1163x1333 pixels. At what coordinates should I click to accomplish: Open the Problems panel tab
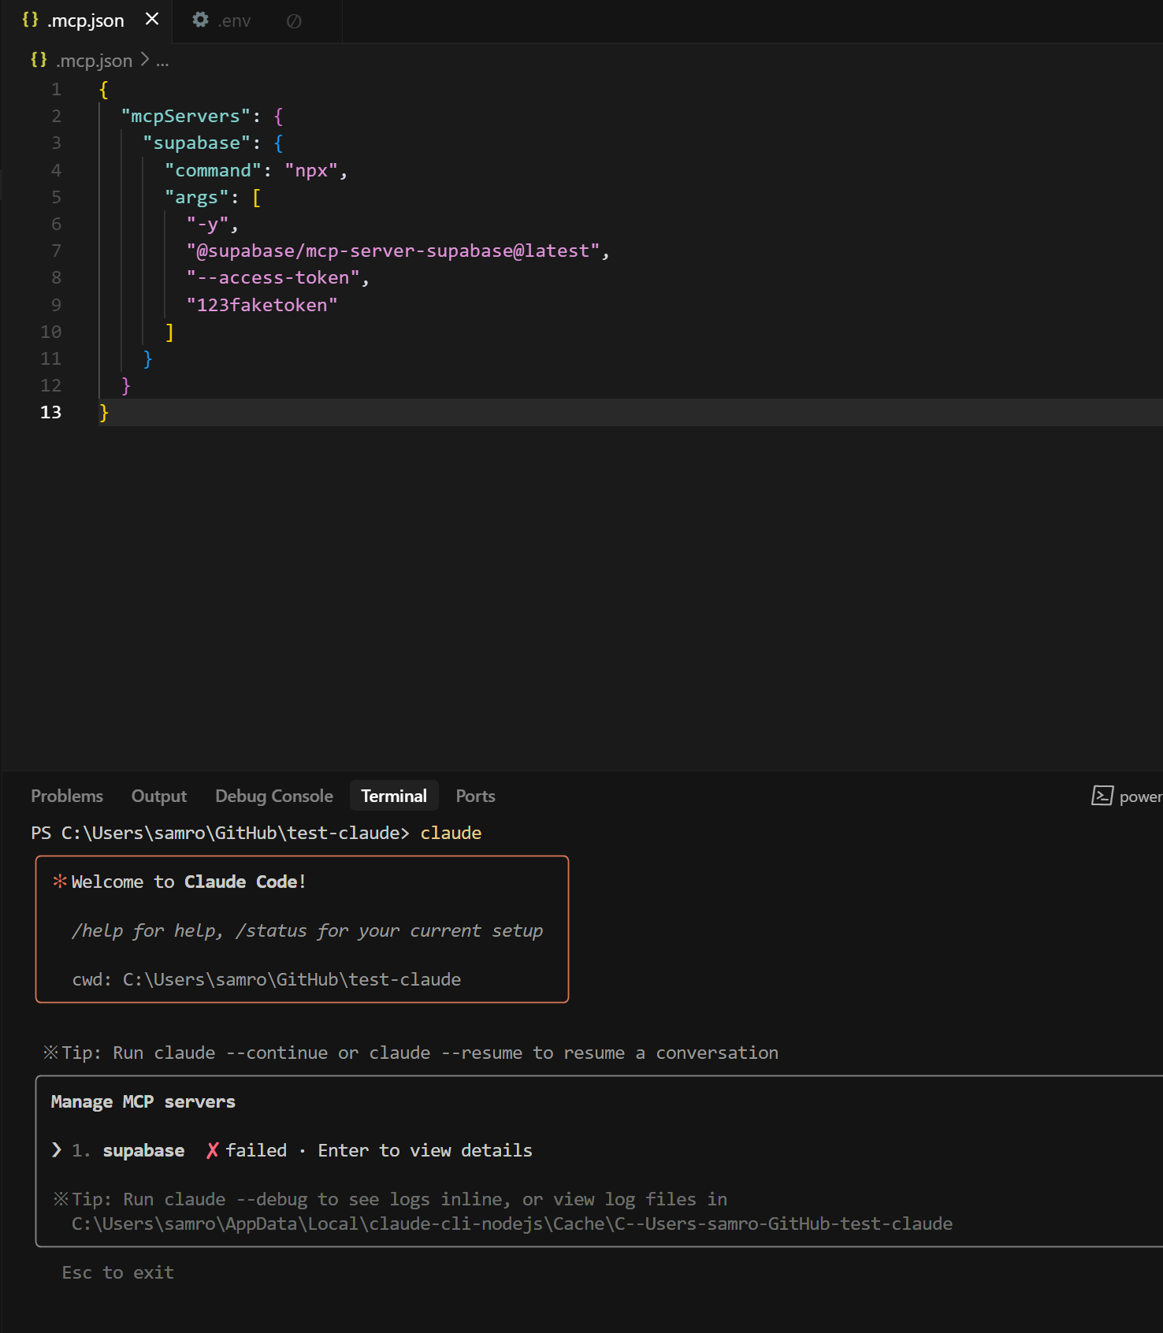67,796
